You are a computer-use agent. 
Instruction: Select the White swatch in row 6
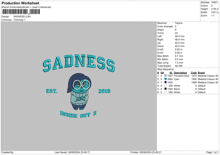tap(166, 92)
